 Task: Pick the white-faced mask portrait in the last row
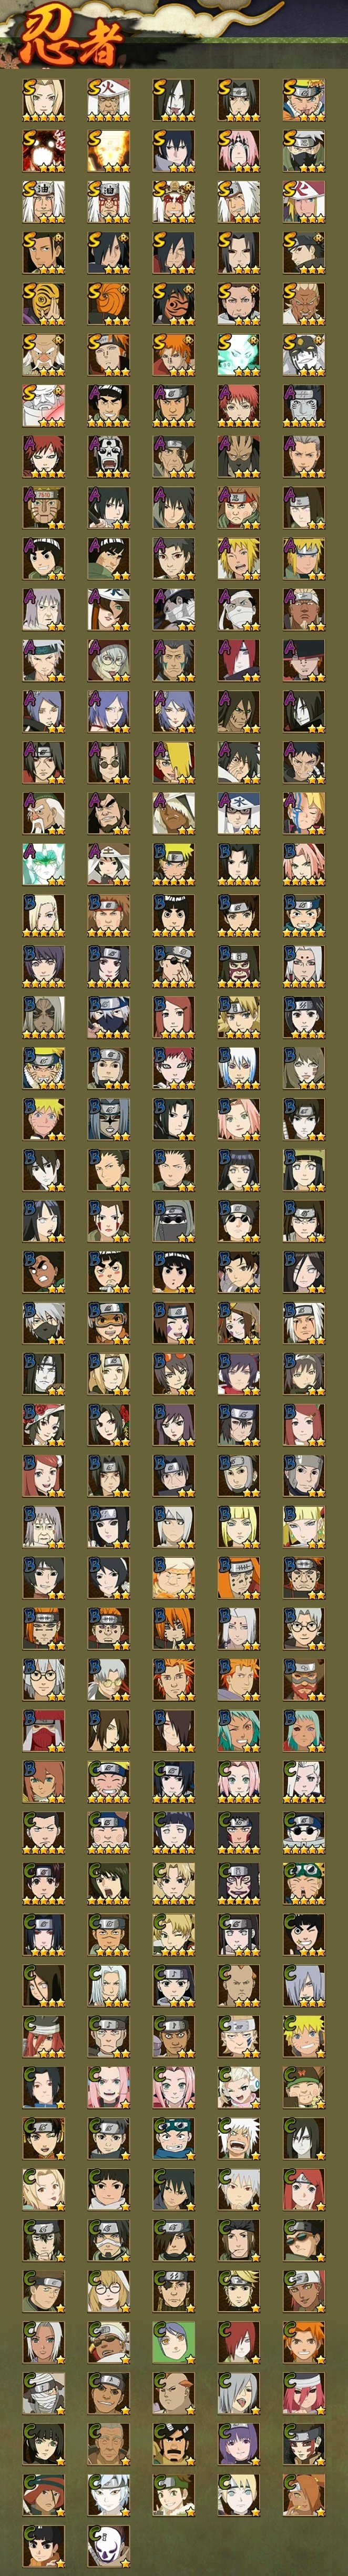pyautogui.click(x=108, y=2548)
